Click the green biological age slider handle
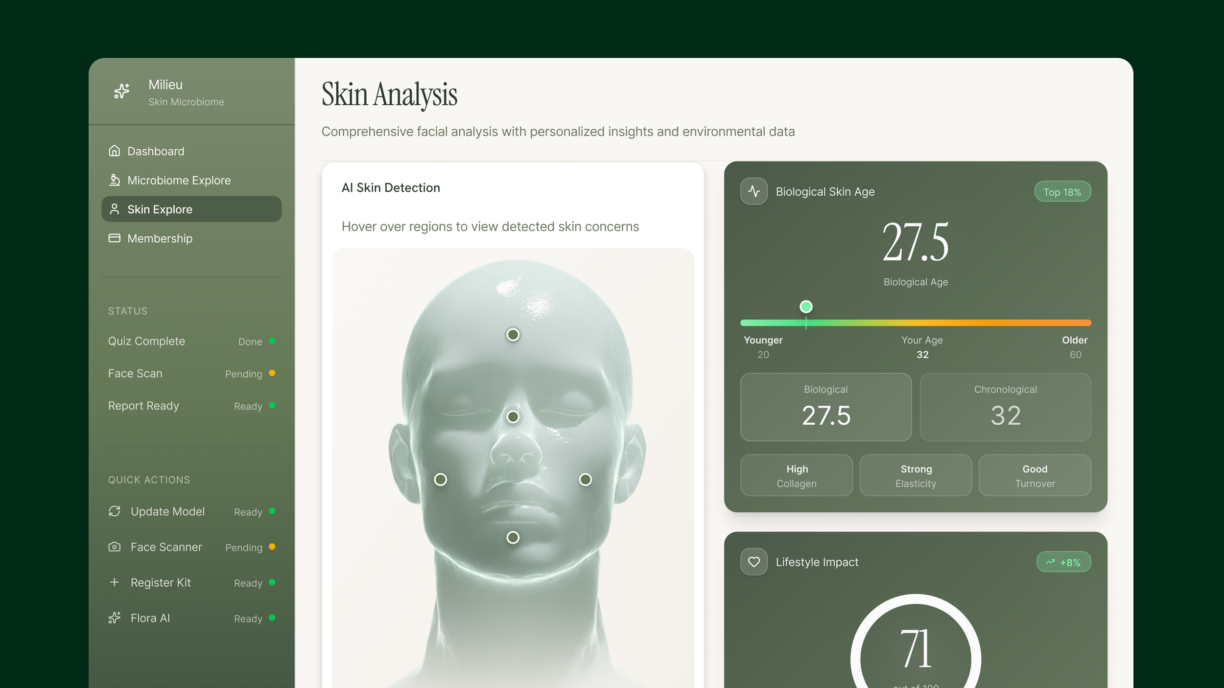 coord(805,307)
